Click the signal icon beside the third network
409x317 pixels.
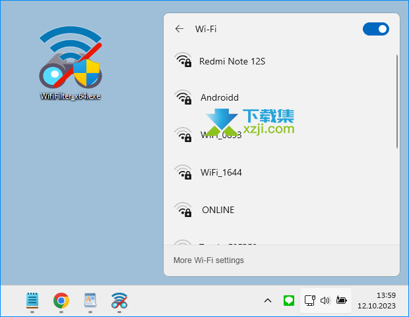[x=183, y=135]
